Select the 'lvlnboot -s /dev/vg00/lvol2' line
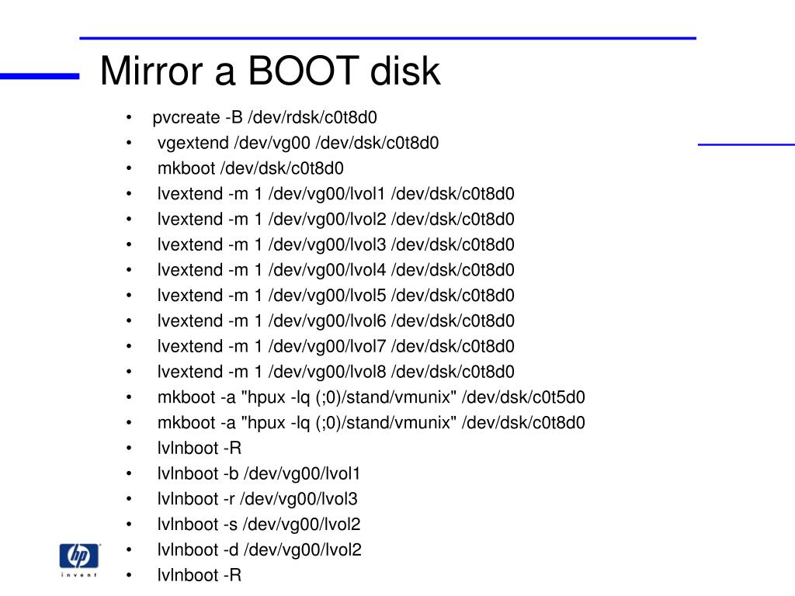 [x=259, y=524]
